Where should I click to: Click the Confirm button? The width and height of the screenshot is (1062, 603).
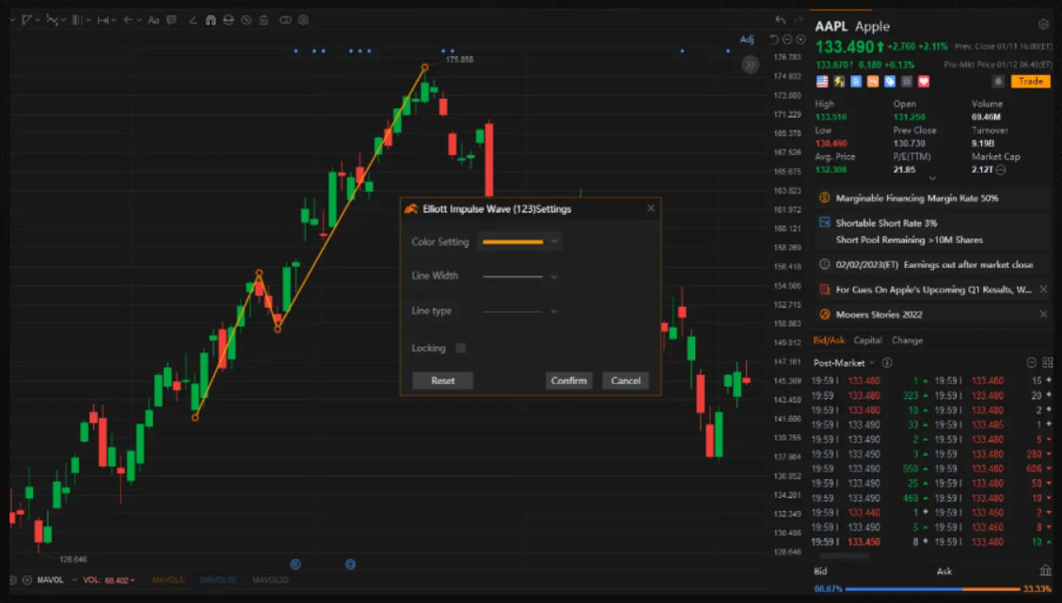[568, 380]
